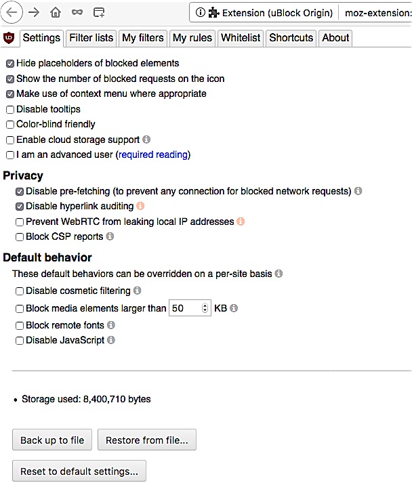Click the private browsing mask icon
412x487 pixels.
click(77, 12)
